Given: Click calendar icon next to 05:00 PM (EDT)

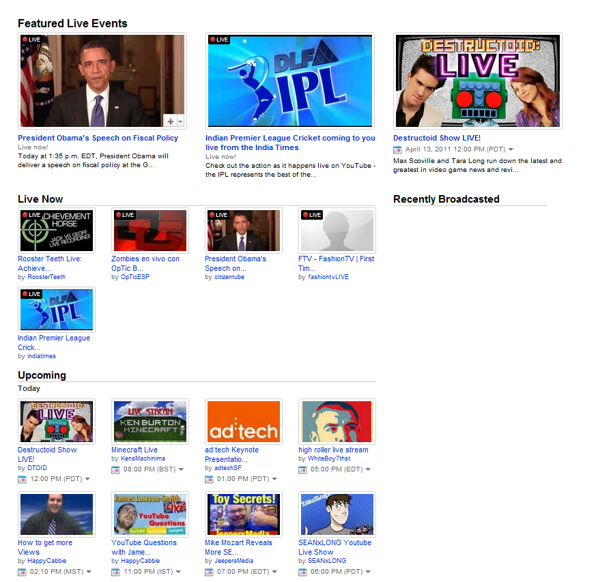Looking at the screenshot, I should tap(302, 469).
